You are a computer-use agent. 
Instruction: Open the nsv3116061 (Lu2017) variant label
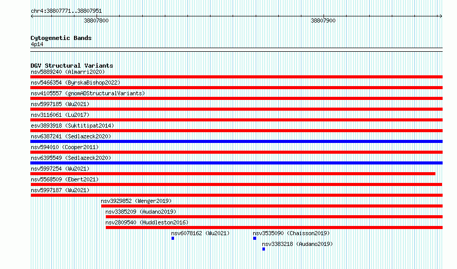60,115
